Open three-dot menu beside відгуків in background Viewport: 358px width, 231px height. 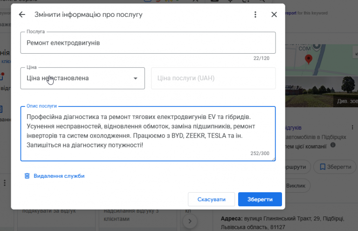coord(352,127)
